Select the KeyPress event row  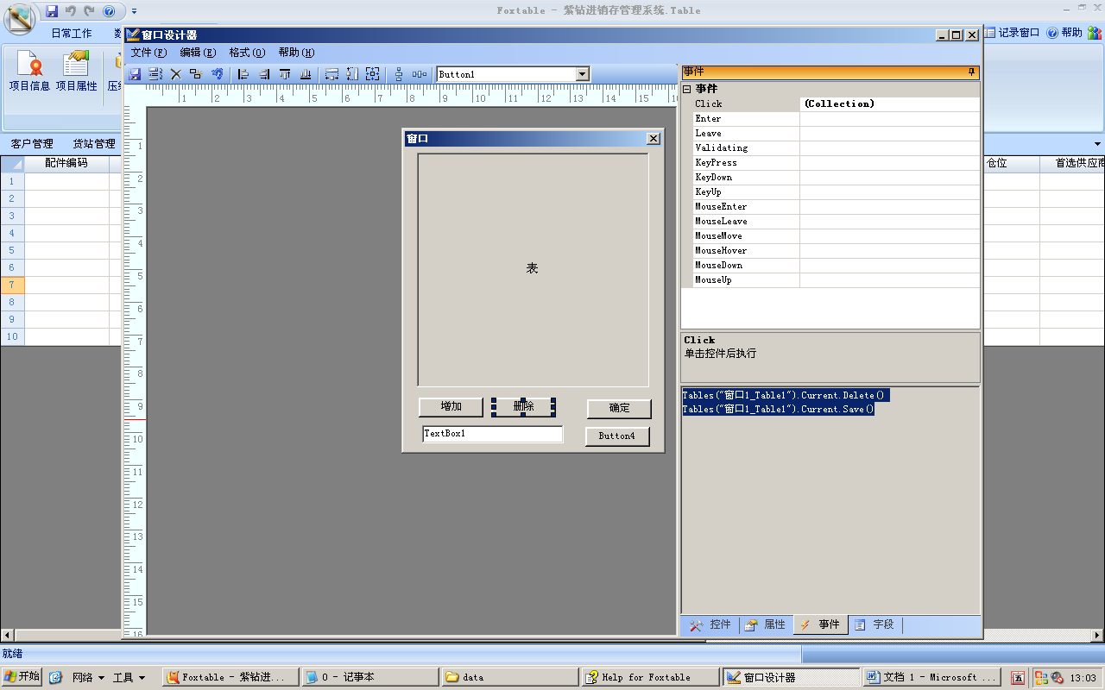[x=830, y=162]
